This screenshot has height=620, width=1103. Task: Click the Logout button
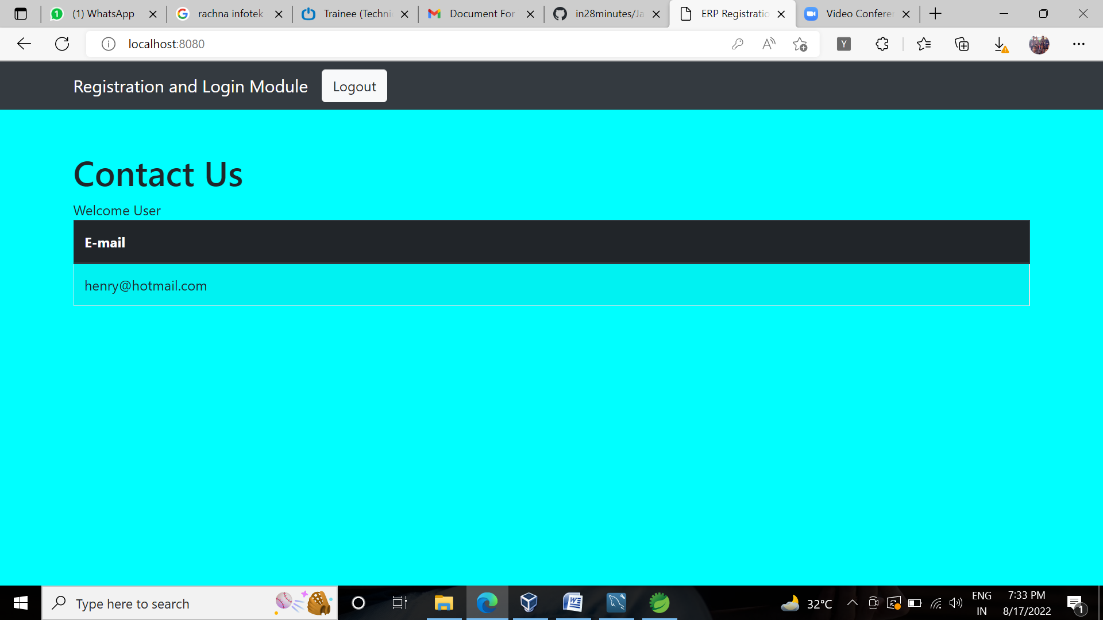click(354, 86)
